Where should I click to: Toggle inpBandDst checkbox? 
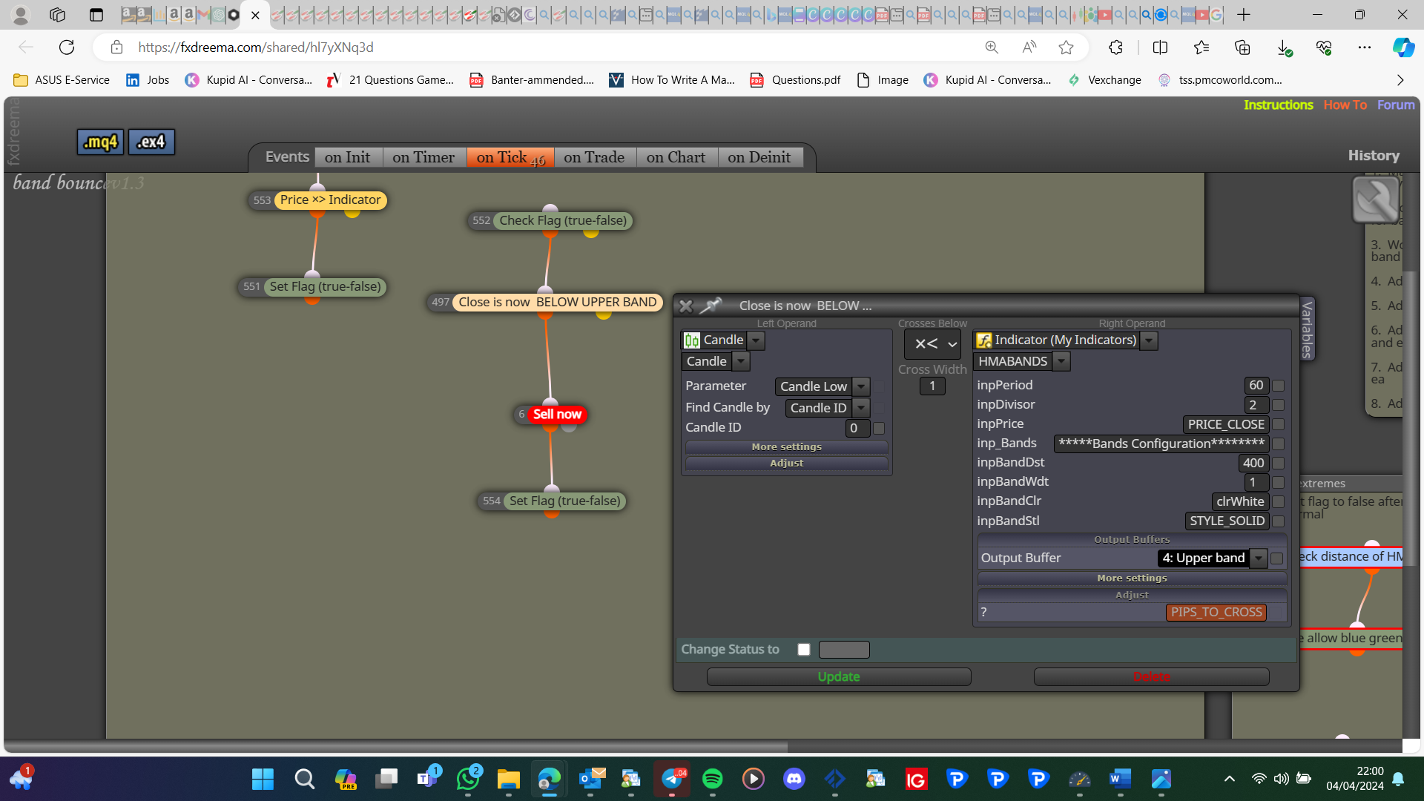1278,463
